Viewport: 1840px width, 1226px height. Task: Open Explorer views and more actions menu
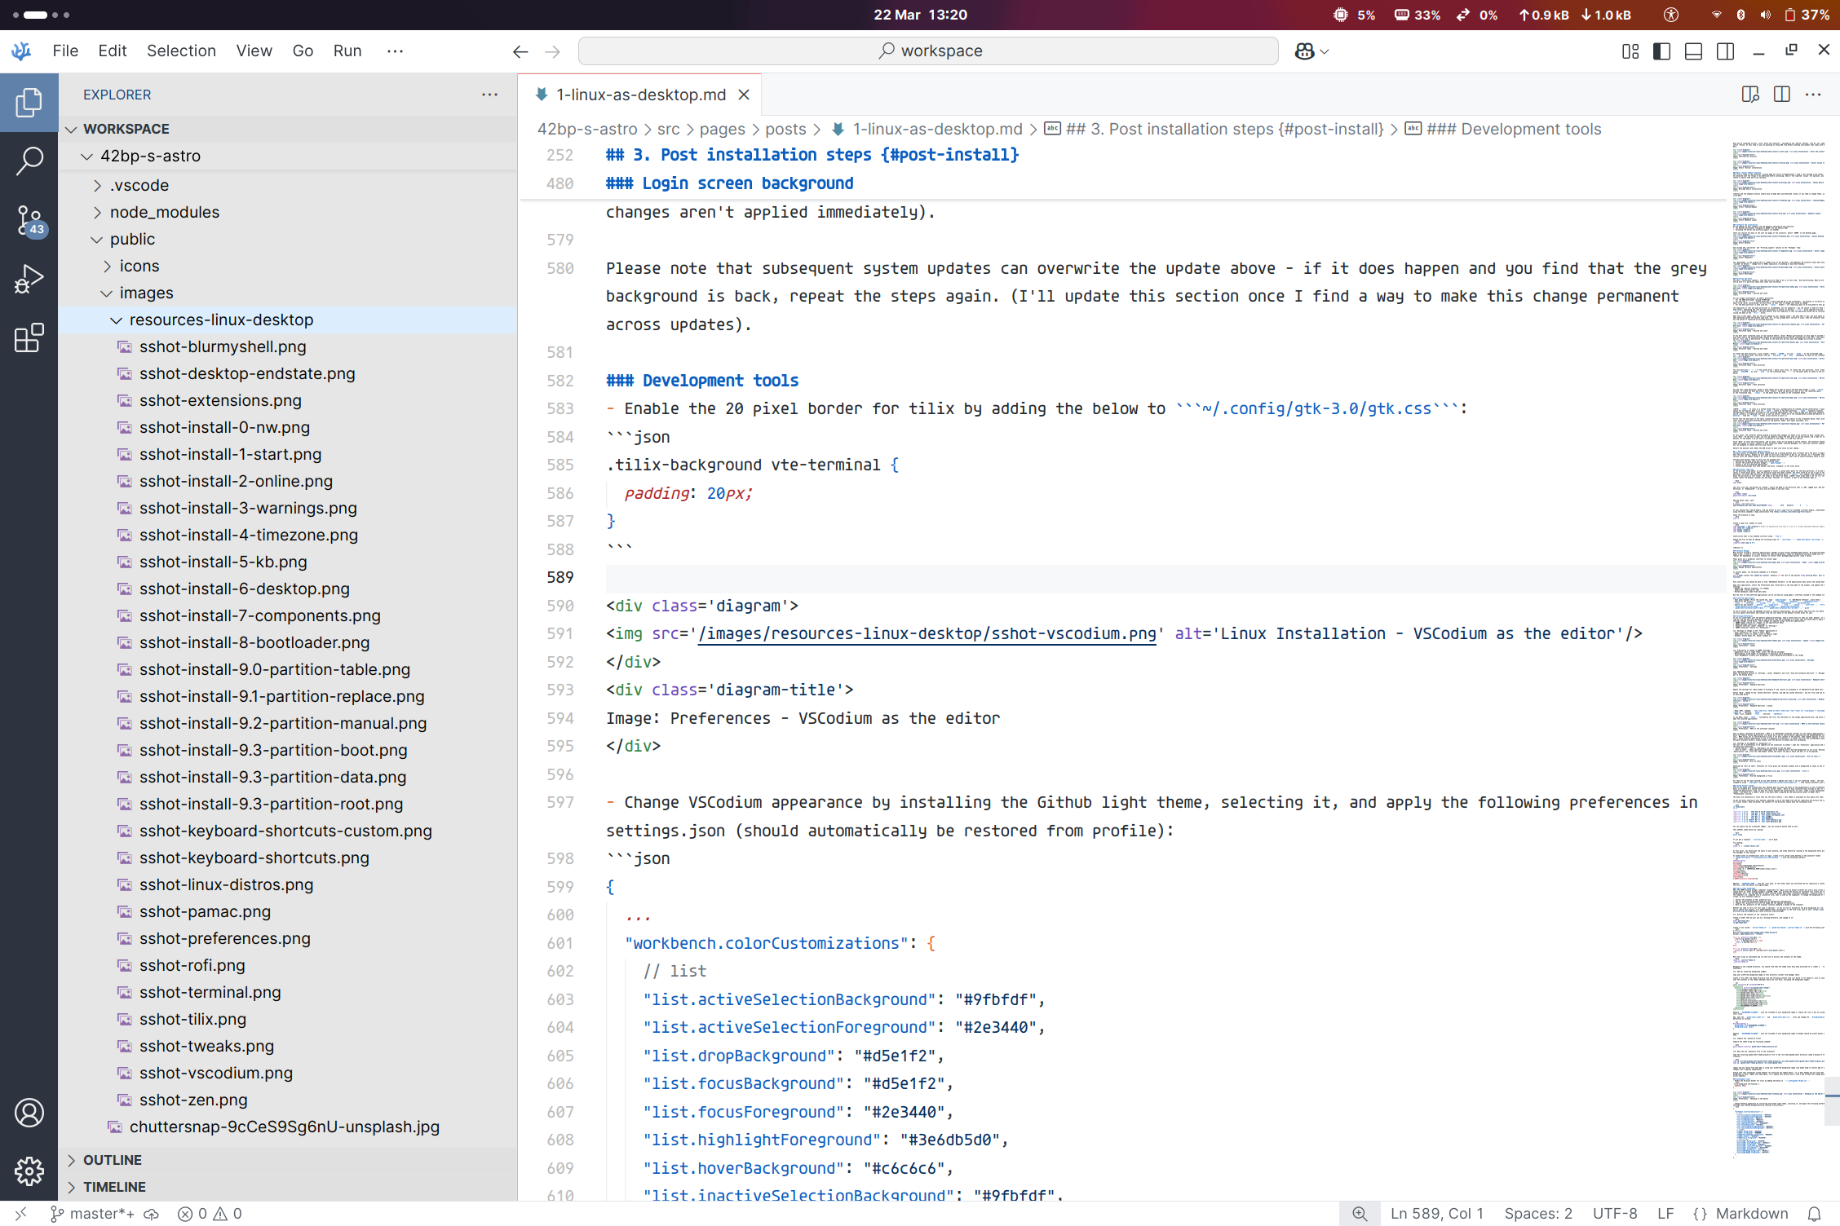[x=489, y=95]
